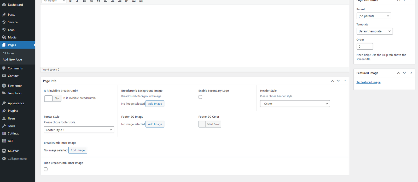
Task: Click the Comments bubble icon
Action: pyautogui.click(x=4, y=68)
